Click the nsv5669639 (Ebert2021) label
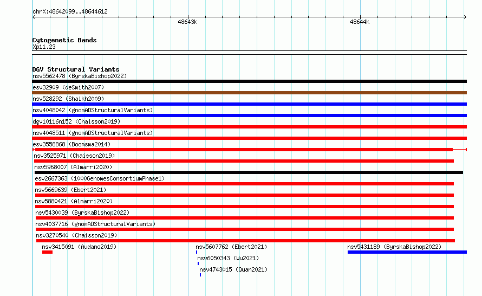This screenshot has width=482, height=296. pos(70,190)
